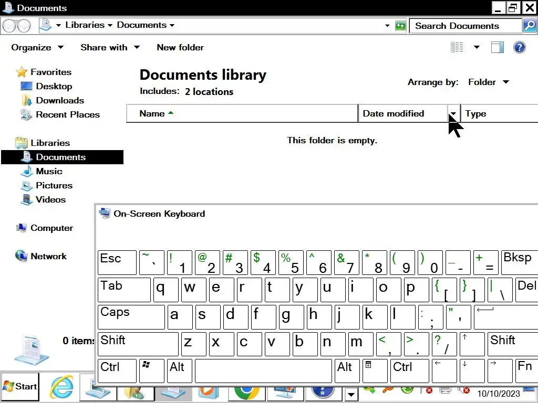Click the Start button

[x=20, y=387]
